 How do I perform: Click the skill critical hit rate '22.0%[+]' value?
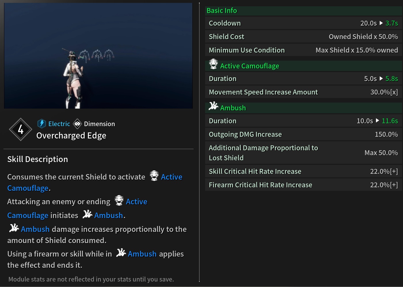(384, 172)
